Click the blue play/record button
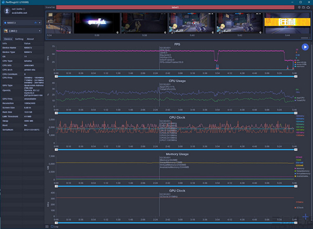 pos(305,47)
